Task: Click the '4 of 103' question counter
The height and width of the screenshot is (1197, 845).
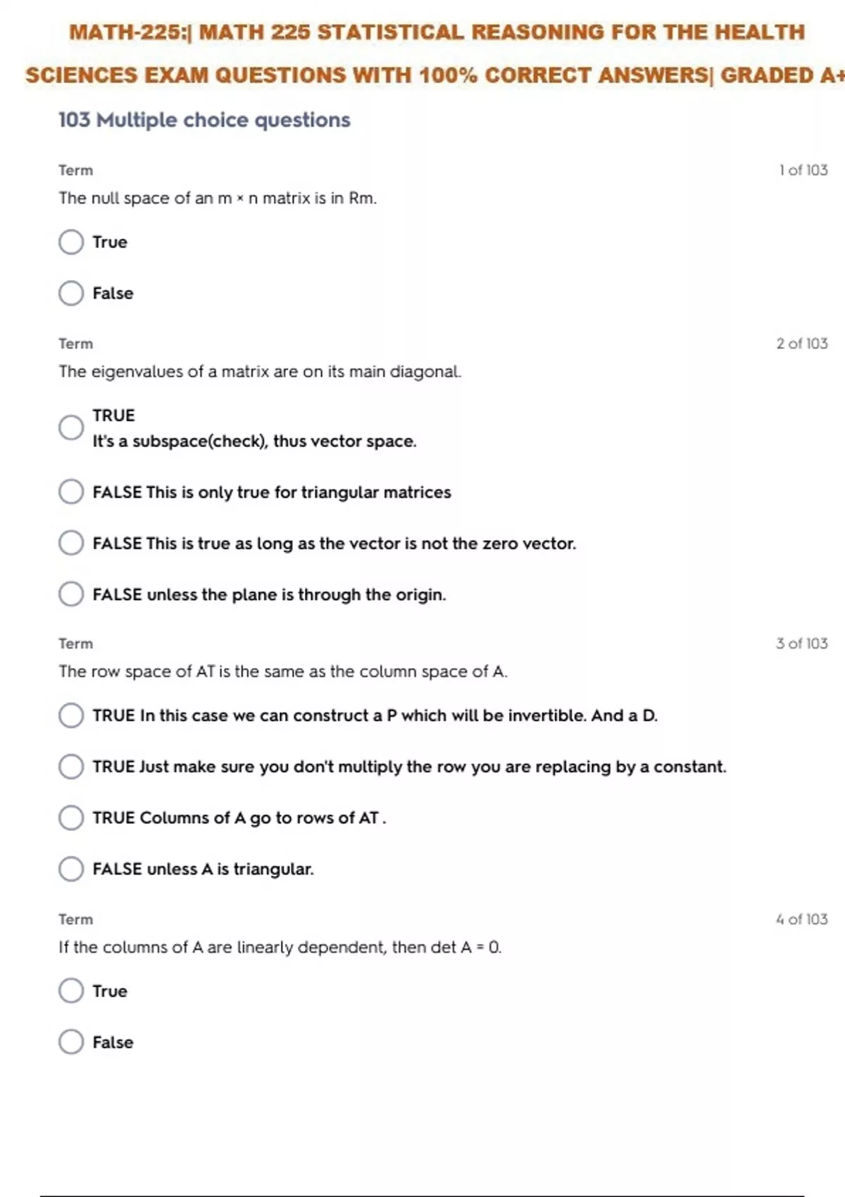Action: [801, 920]
